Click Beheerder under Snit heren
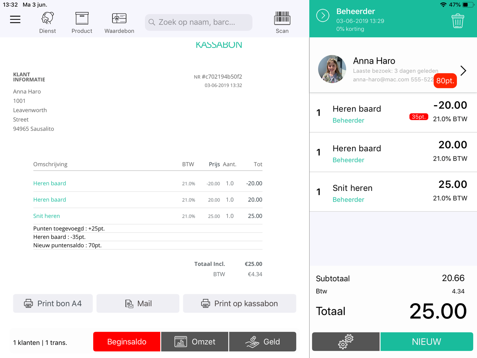Image resolution: width=477 pixels, height=358 pixels. 348,200
